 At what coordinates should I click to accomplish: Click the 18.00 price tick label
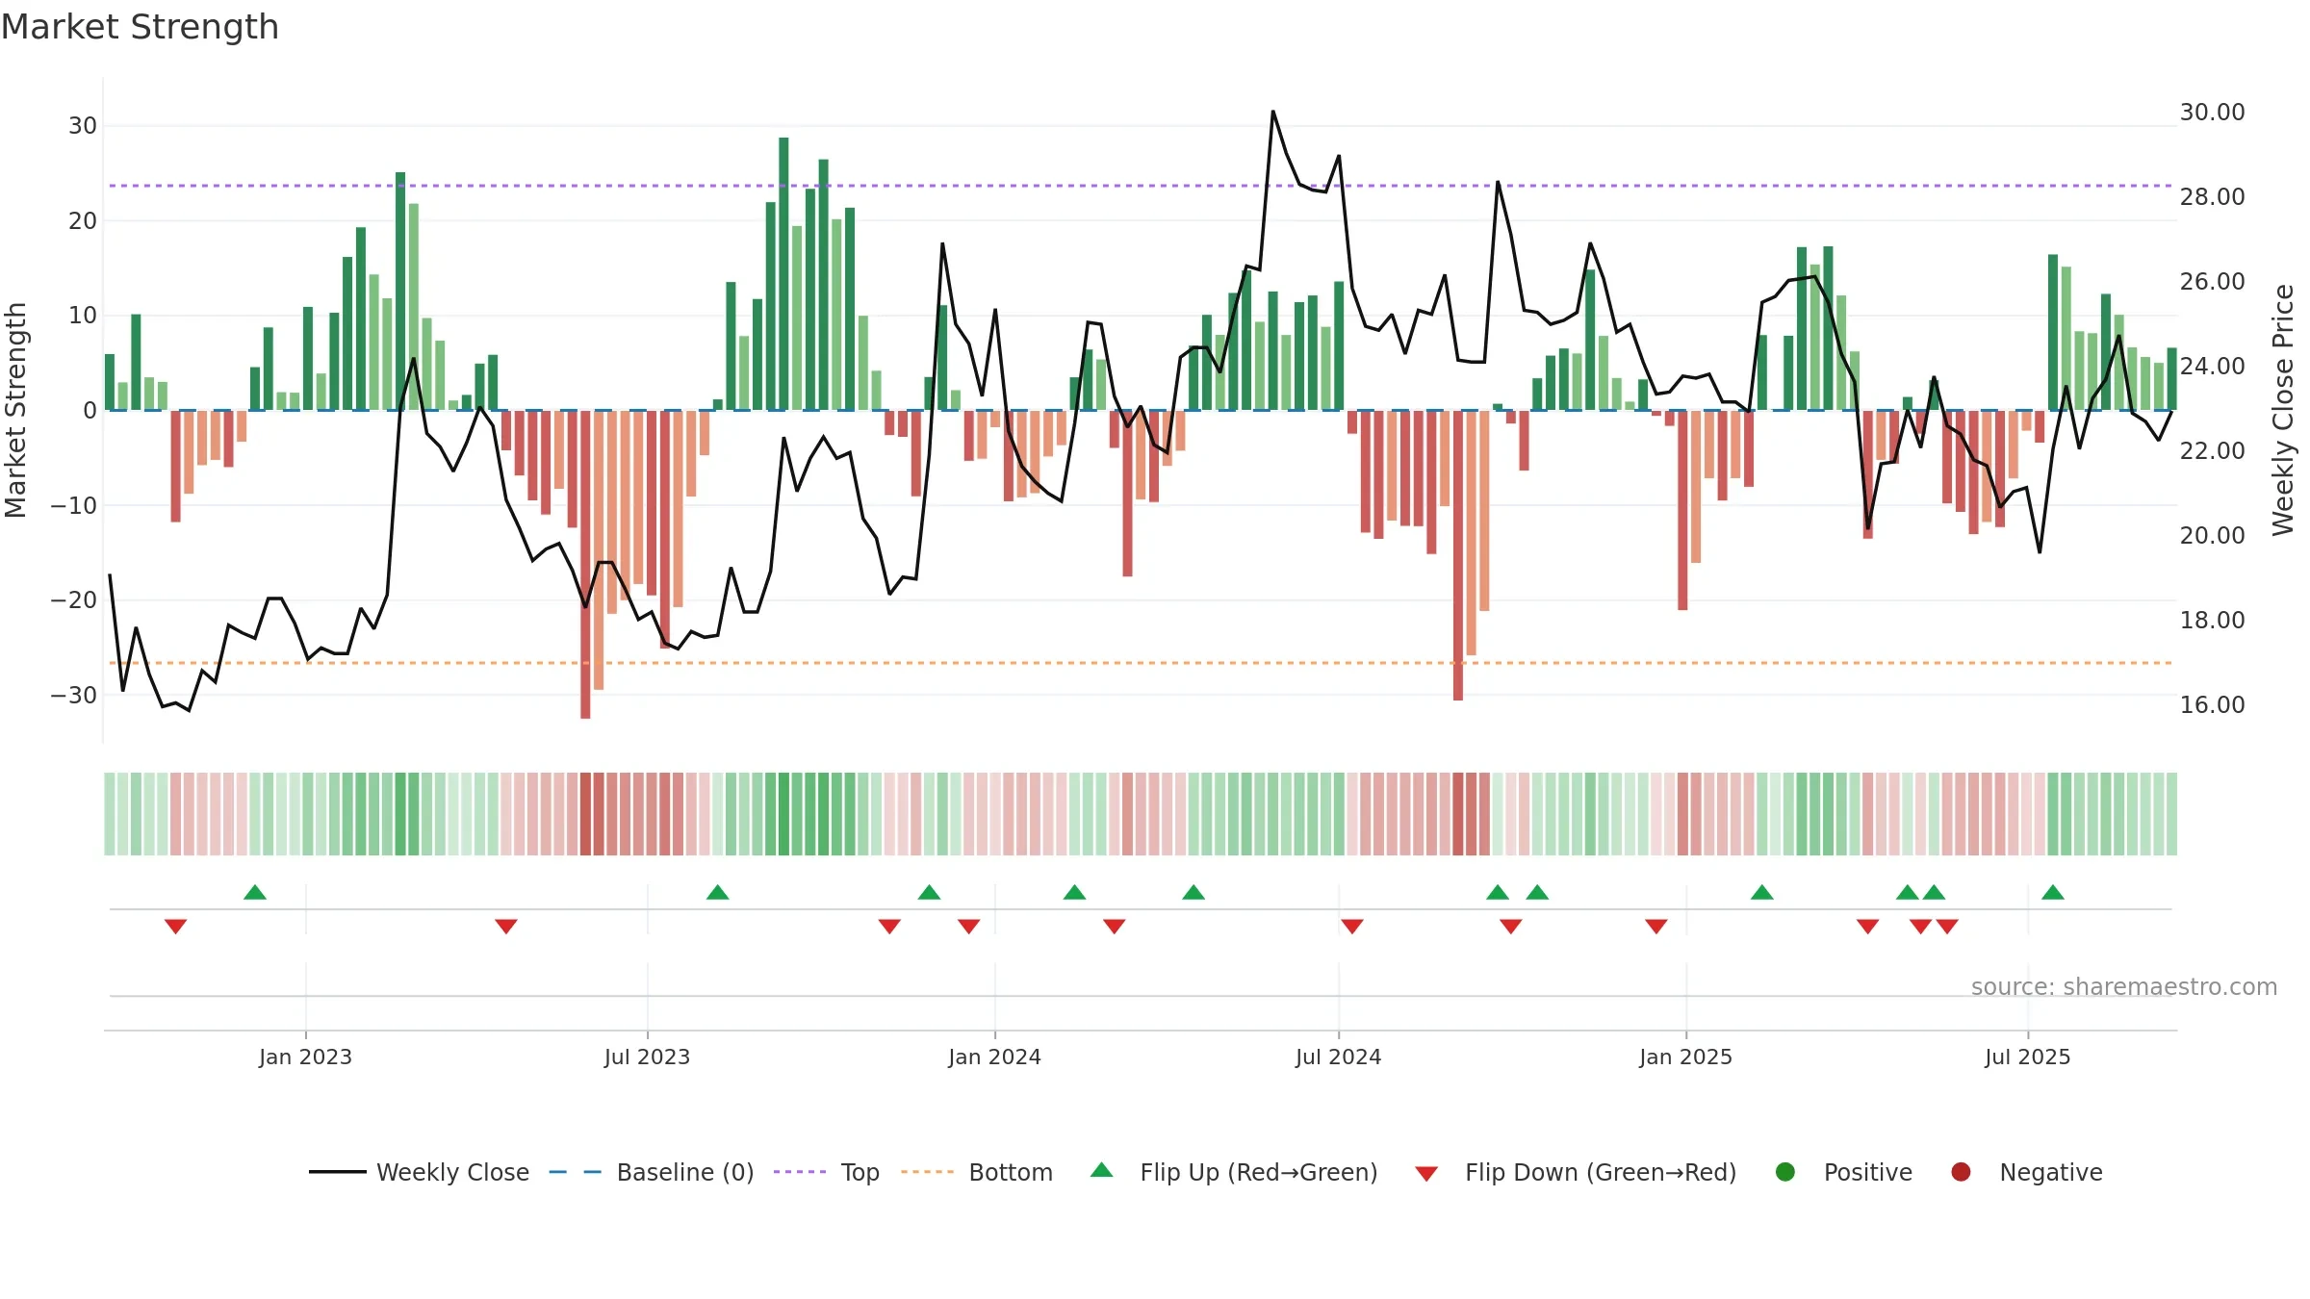point(2212,621)
